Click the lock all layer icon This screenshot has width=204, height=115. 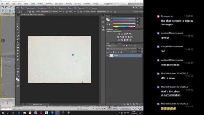coord(121,52)
